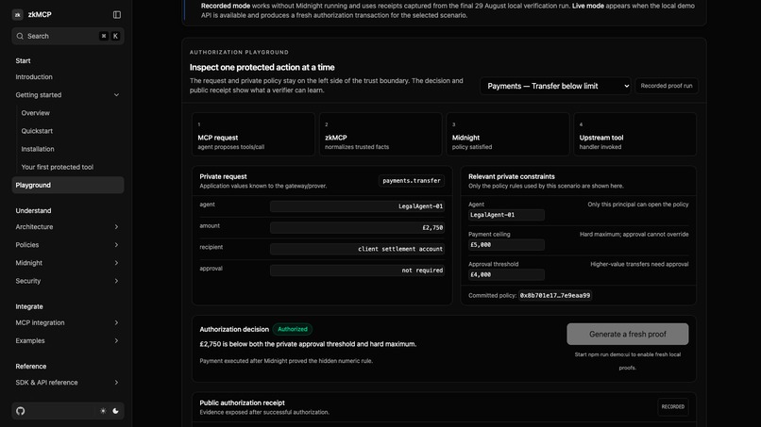
Task: Click the Public authorization receipt heading
Action: 243,402
